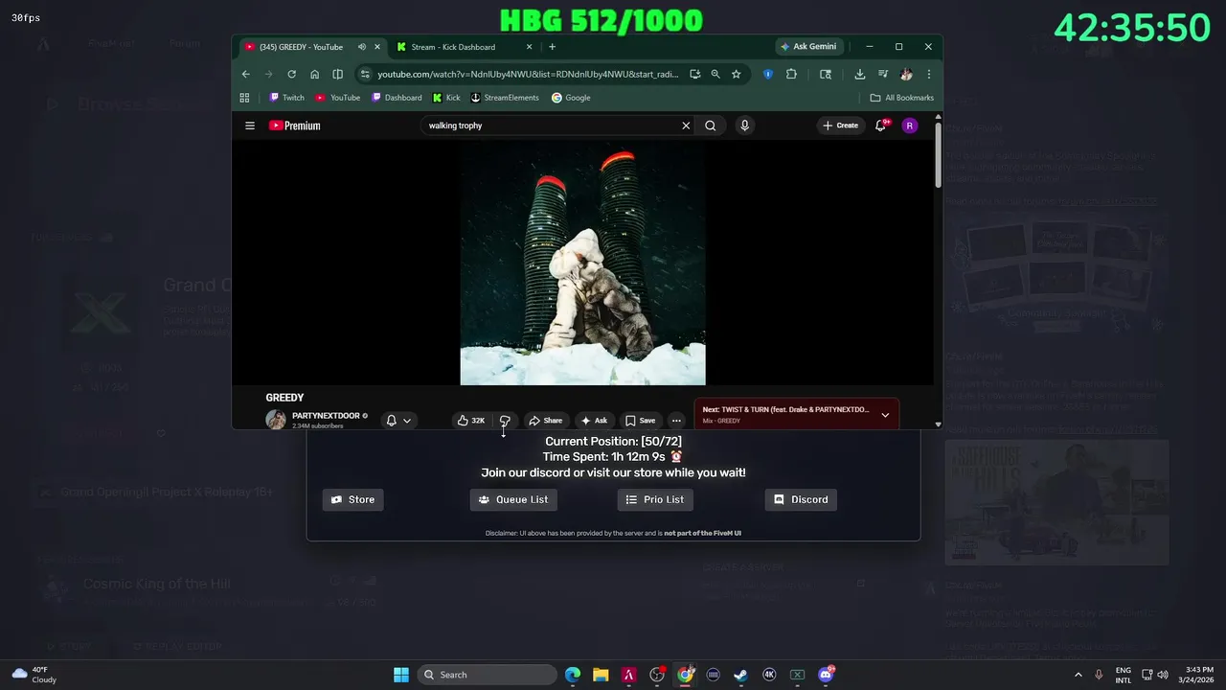Image resolution: width=1226 pixels, height=690 pixels.
Task: Save the video to a playlist
Action: tap(641, 421)
